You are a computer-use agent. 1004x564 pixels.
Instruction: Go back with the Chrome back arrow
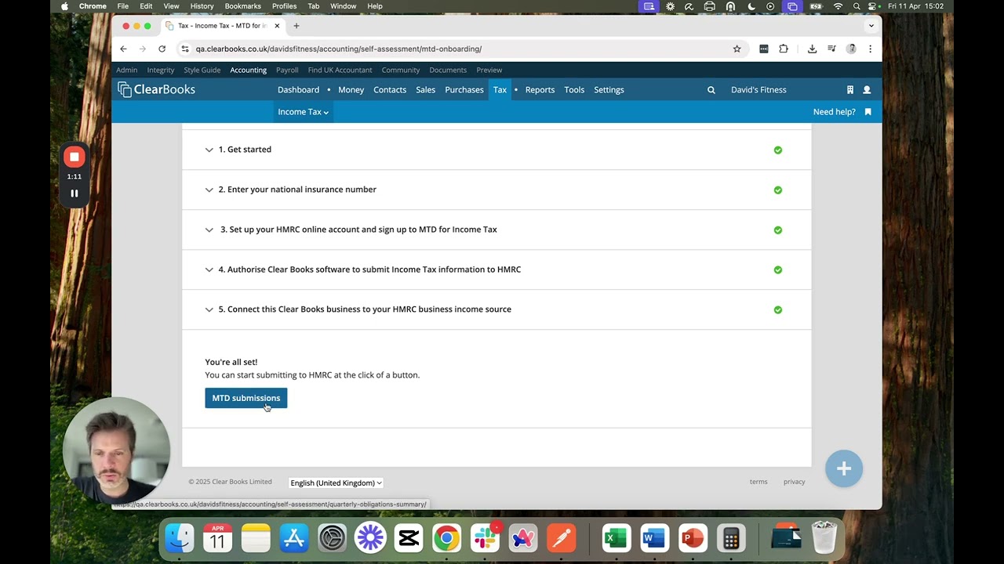coord(123,49)
